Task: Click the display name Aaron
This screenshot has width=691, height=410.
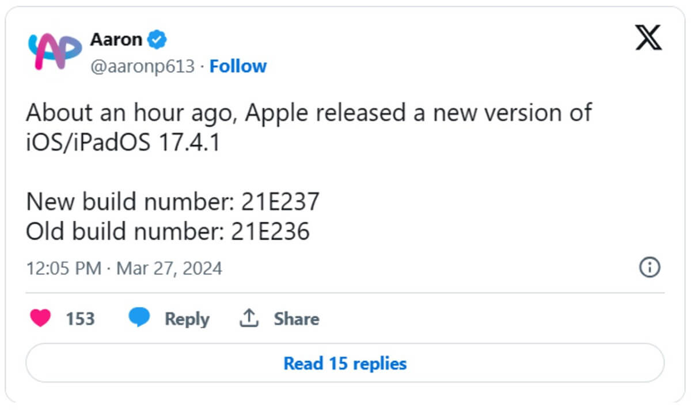Action: click(x=115, y=39)
